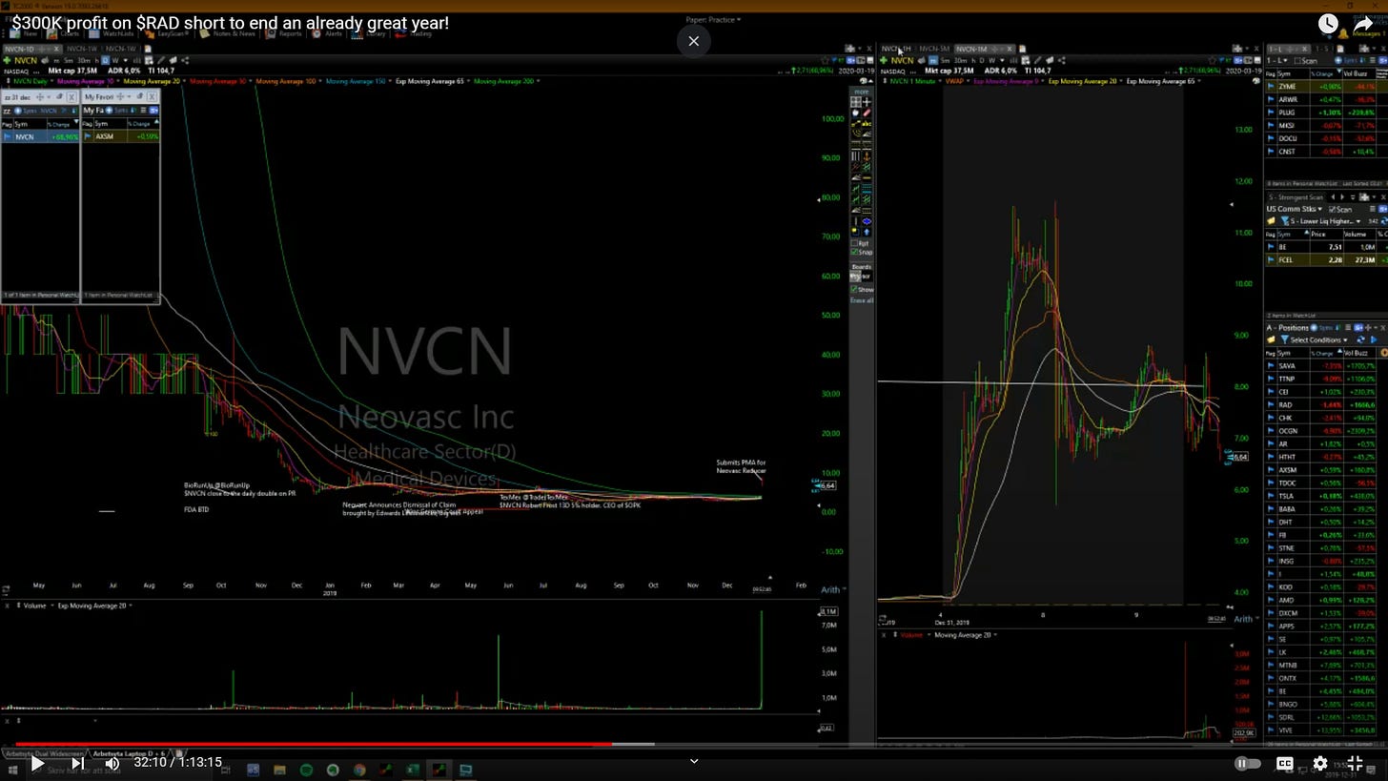Select the AXSM row in My Favorites watchlist

(x=120, y=136)
